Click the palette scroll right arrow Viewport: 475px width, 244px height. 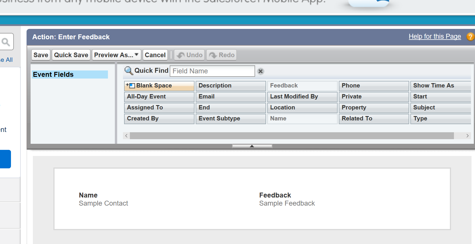(467, 136)
